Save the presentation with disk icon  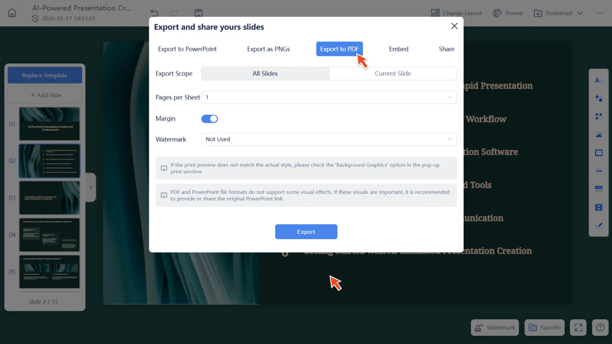point(199,13)
